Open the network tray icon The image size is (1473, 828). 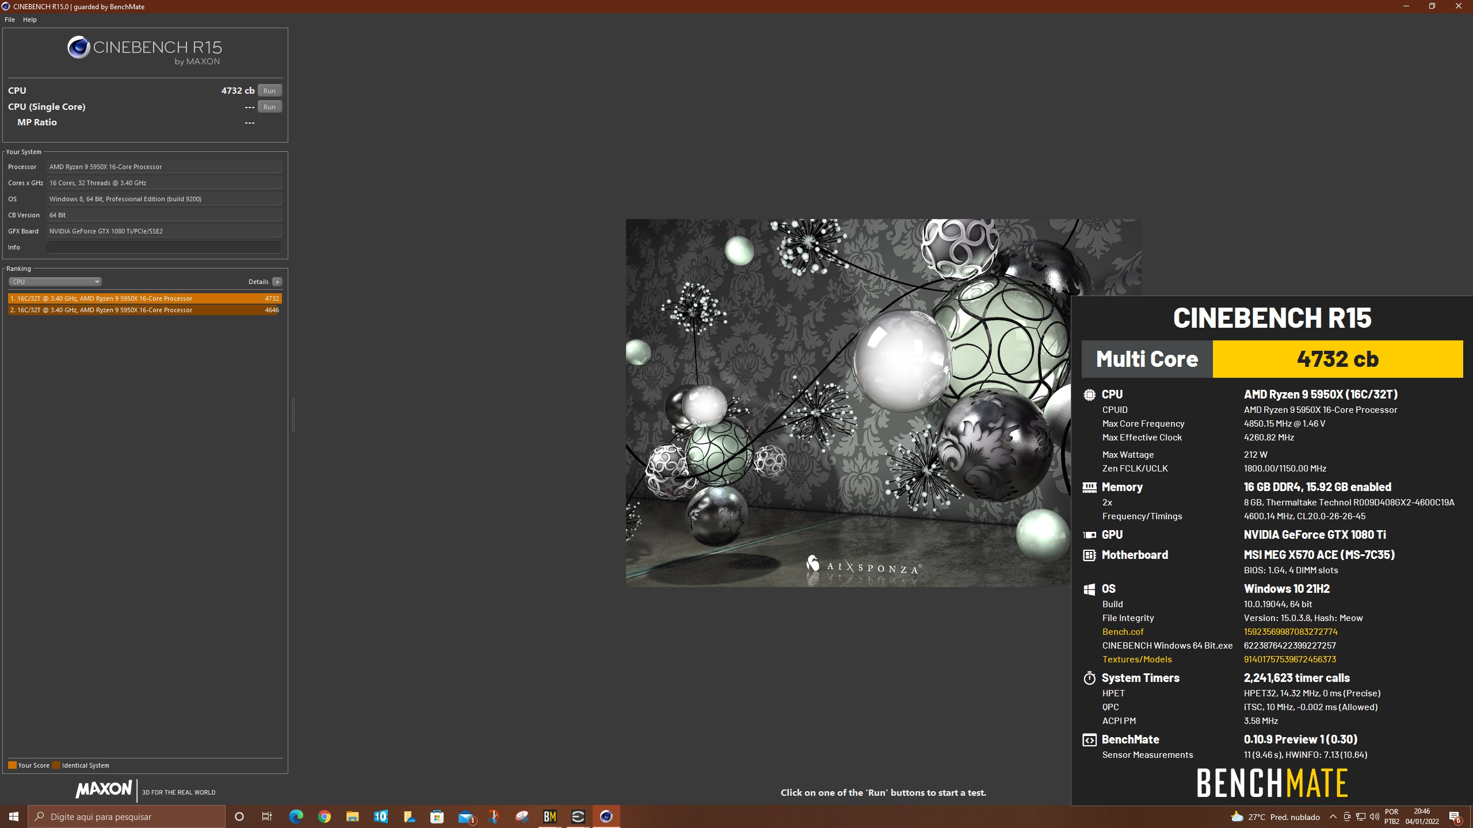1361,816
